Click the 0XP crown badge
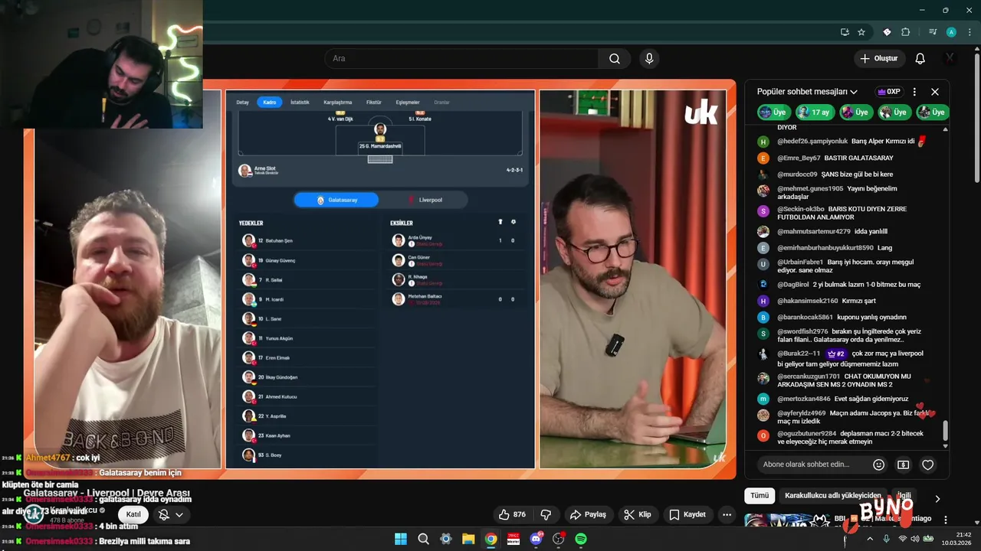 pyautogui.click(x=889, y=92)
